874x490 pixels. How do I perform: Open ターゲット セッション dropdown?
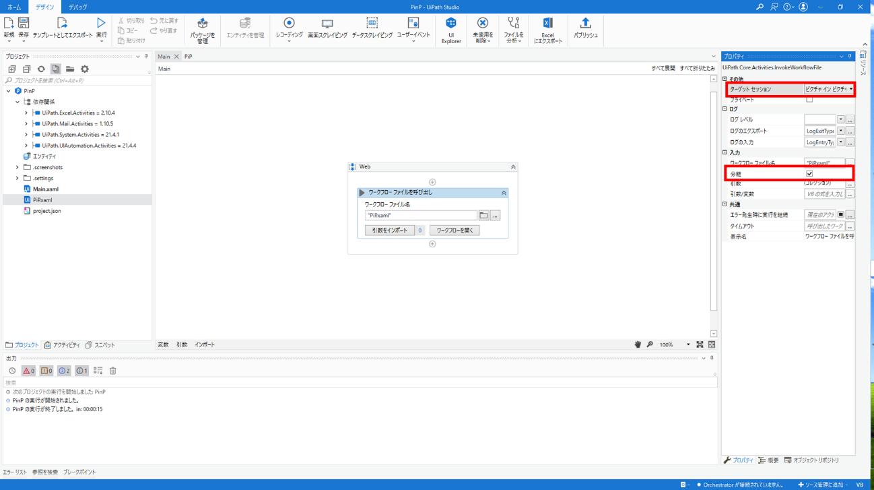tap(850, 89)
